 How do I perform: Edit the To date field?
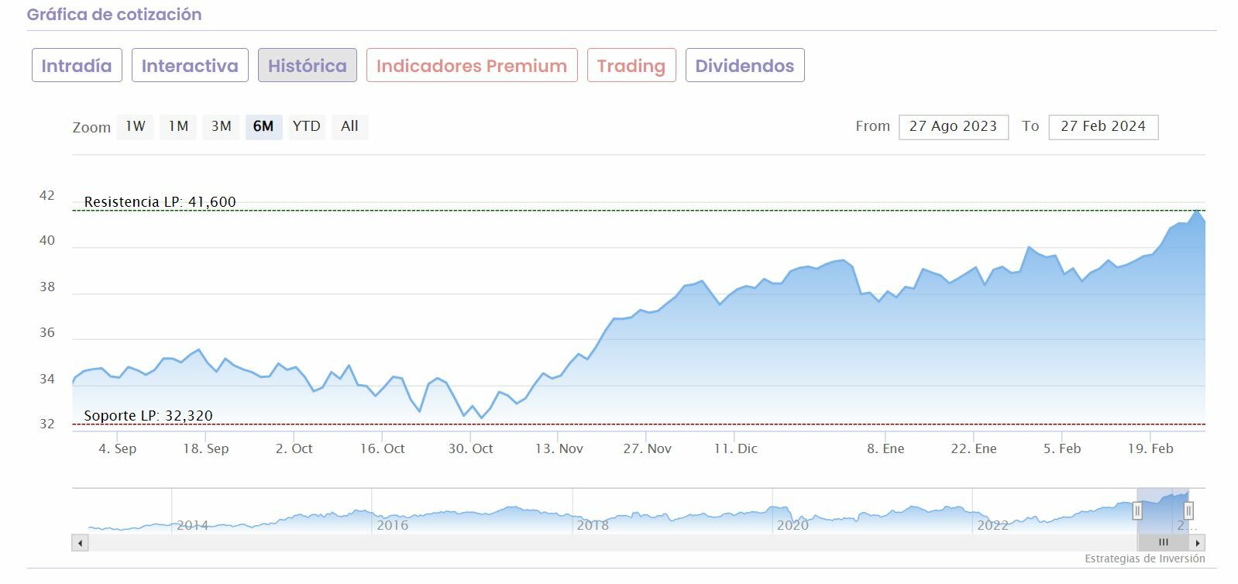point(1102,127)
